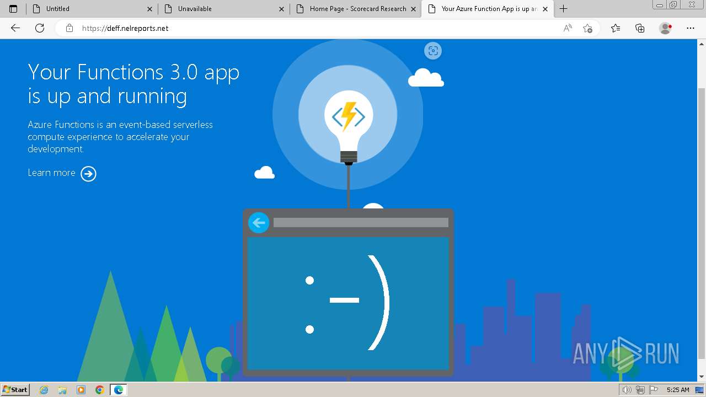Open media player from taskbar
The height and width of the screenshot is (397, 706).
(x=81, y=390)
